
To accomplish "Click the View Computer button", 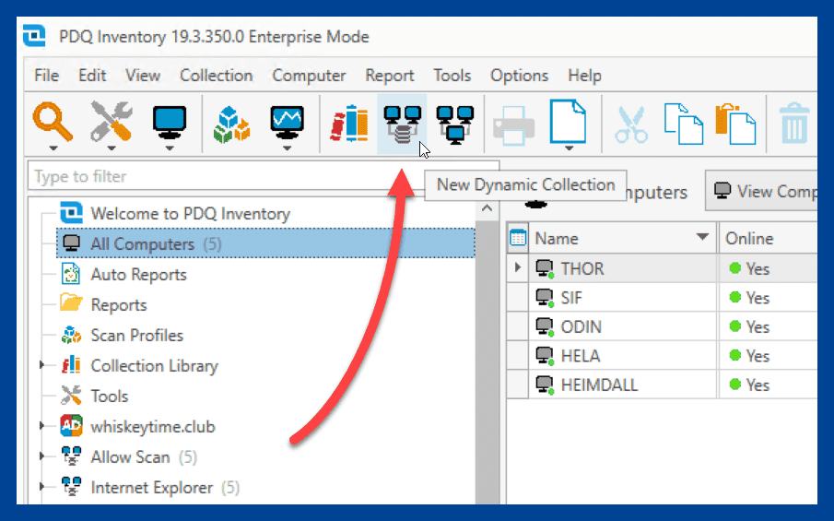I will pyautogui.click(x=762, y=191).
